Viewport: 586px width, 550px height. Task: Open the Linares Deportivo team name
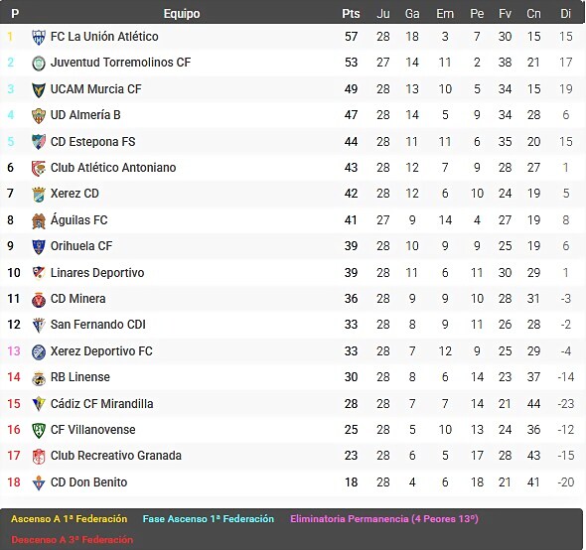97,273
